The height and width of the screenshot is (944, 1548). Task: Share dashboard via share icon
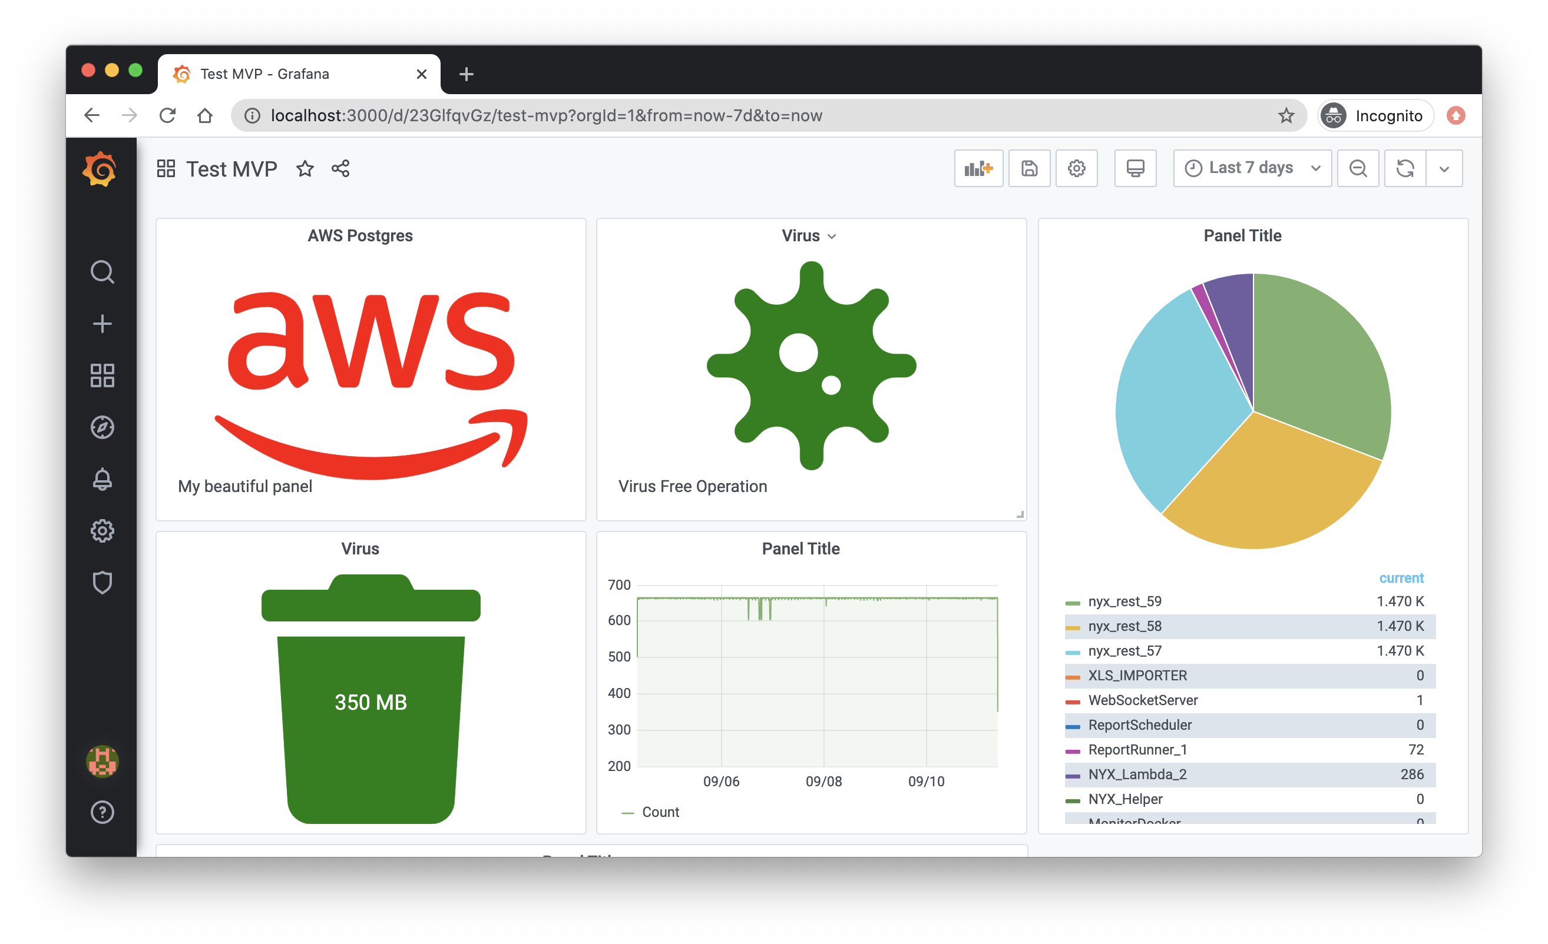(x=340, y=169)
